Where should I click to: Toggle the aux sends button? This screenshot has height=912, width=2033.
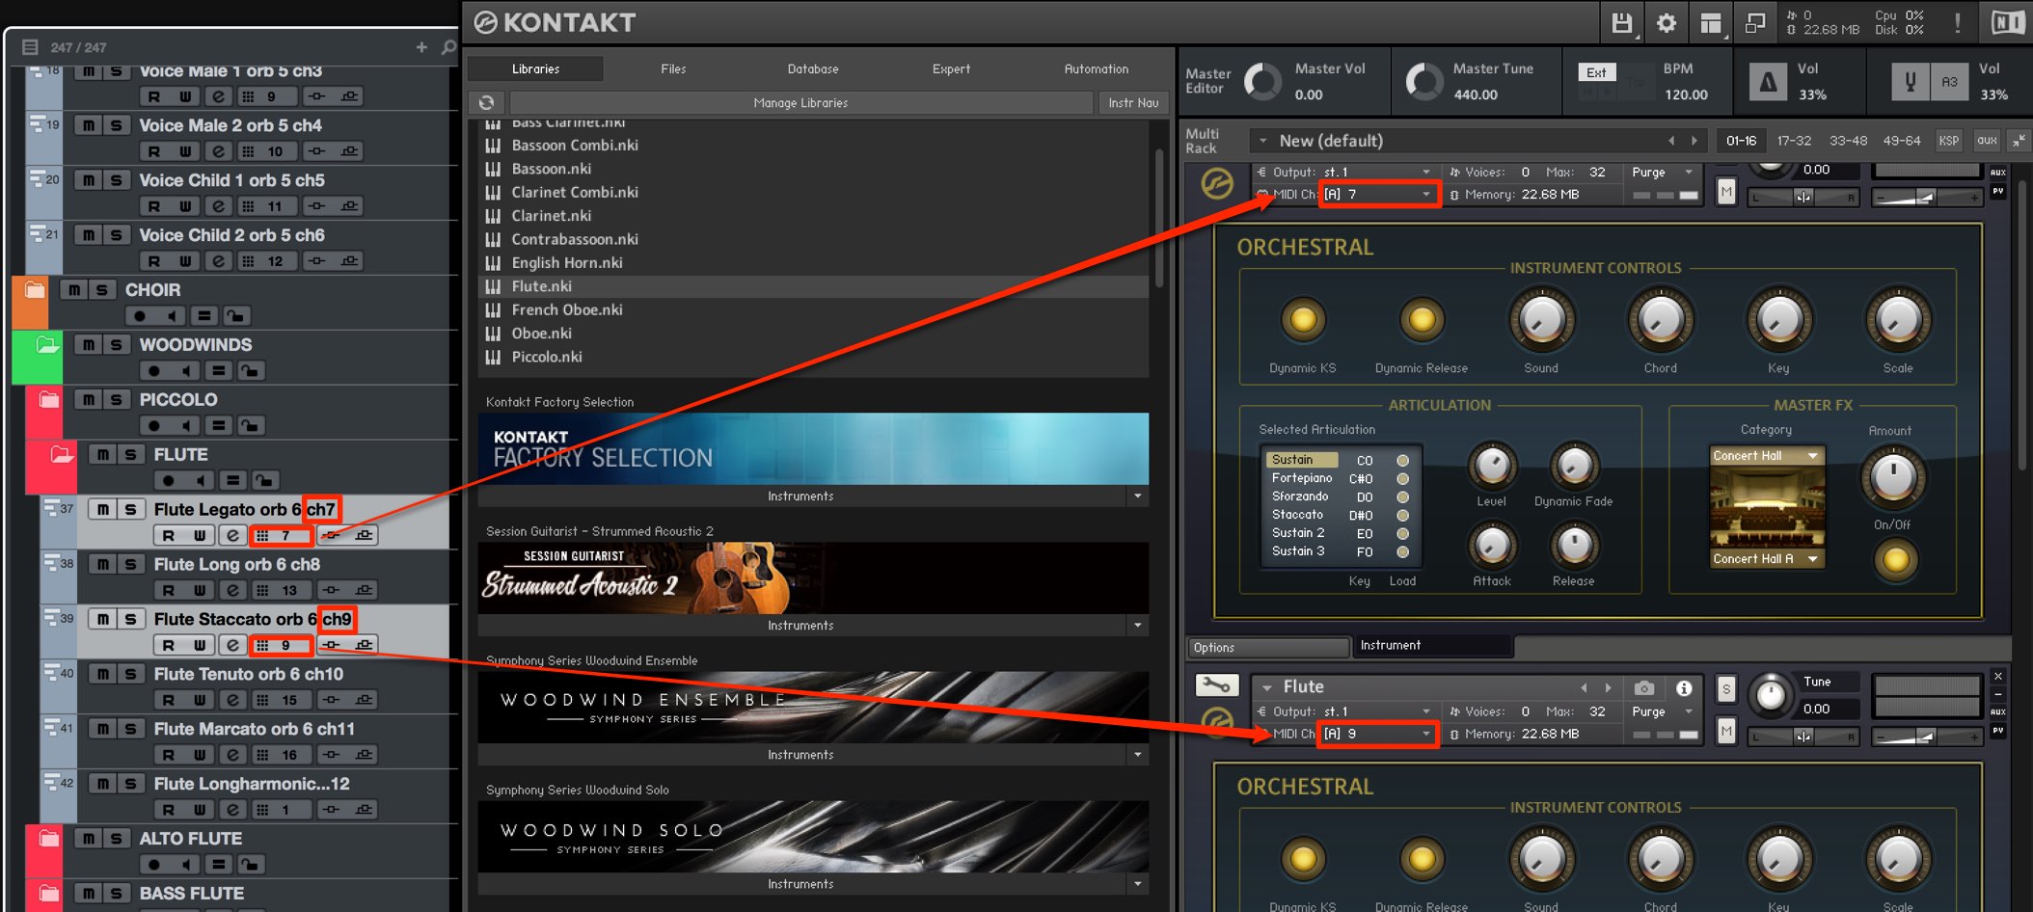[x=1987, y=141]
